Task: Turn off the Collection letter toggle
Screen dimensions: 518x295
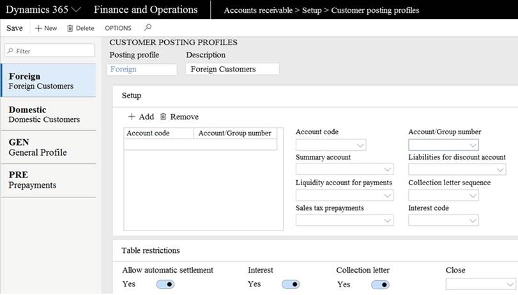Action: (x=380, y=284)
